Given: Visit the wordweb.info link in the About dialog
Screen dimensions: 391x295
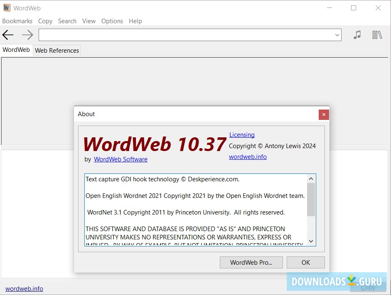Looking at the screenshot, I should [x=248, y=156].
